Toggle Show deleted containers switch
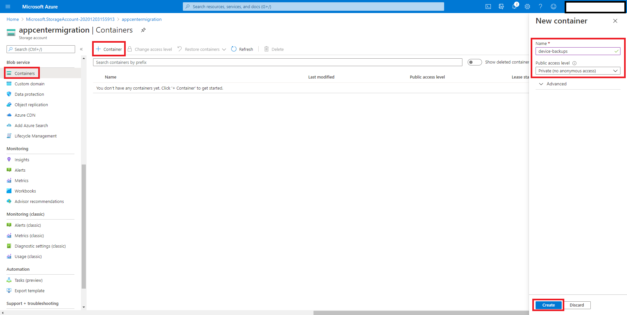The height and width of the screenshot is (315, 627). tap(474, 62)
